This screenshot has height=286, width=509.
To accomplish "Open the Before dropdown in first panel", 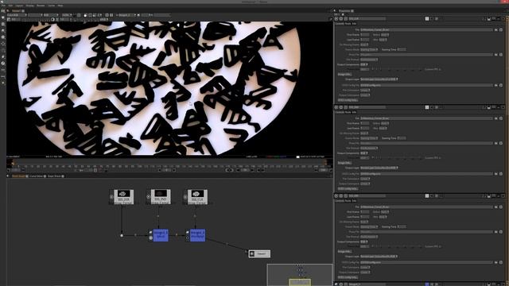I will [x=385, y=35].
